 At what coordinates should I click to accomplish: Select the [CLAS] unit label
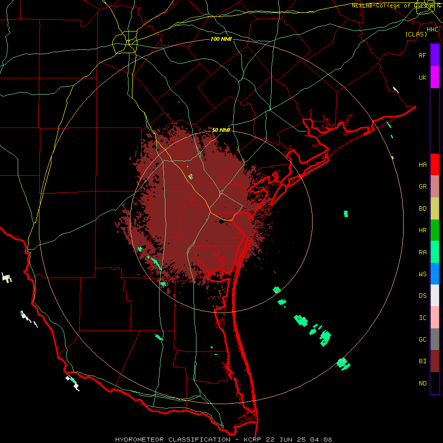tap(416, 34)
